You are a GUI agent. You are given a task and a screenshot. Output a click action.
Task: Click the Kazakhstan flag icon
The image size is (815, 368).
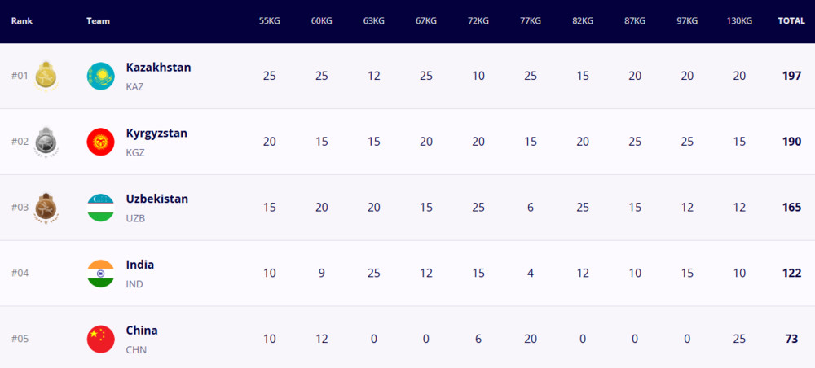101,77
